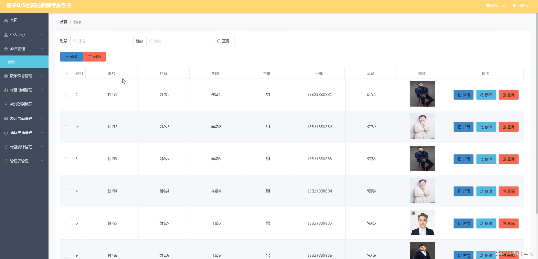Click inside the 姓名 search input
The image size is (538, 259).
coord(177,41)
